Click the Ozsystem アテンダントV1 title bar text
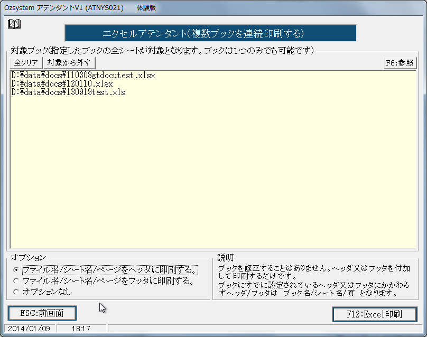Viewport: 427px width, 337px height. [x=63, y=7]
